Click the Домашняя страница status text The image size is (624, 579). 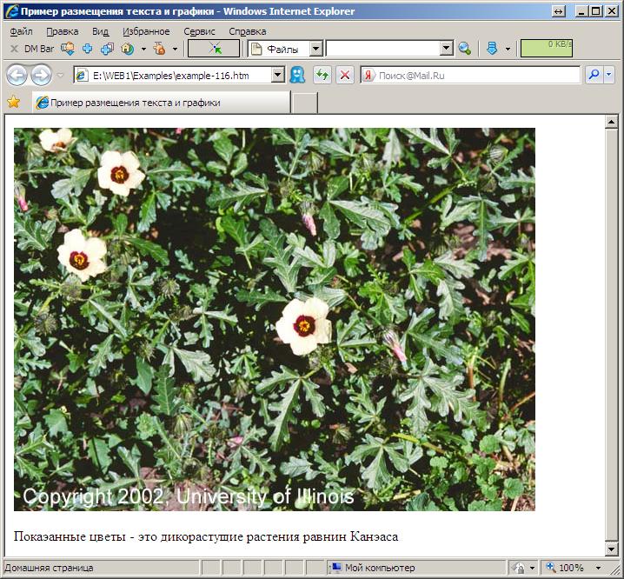pos(49,568)
